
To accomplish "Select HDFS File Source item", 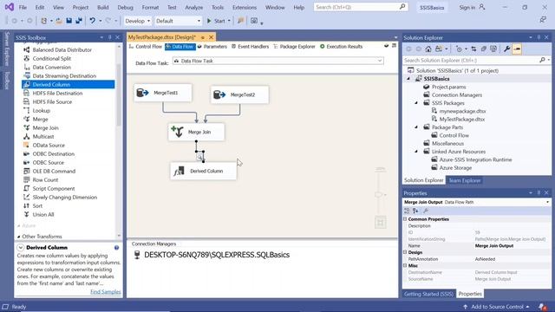I will tap(52, 102).
